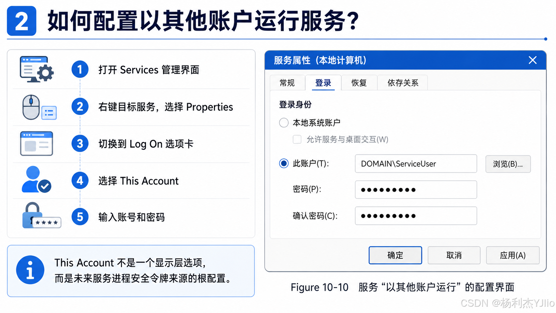Check the 允许服务与桌面交互(W) checkbox

[x=297, y=139]
